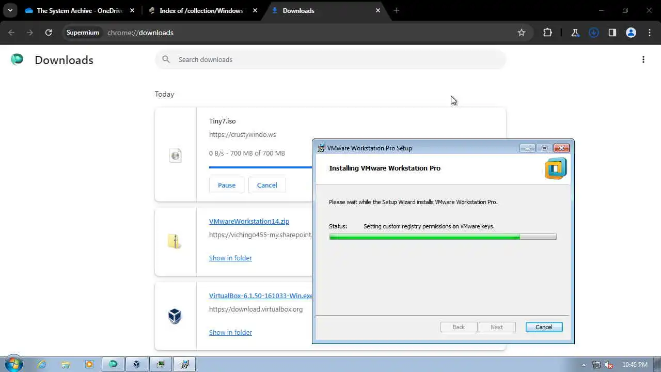Click the Supermium logo on Downloads page
This screenshot has height=372, width=661.
pos(17,59)
